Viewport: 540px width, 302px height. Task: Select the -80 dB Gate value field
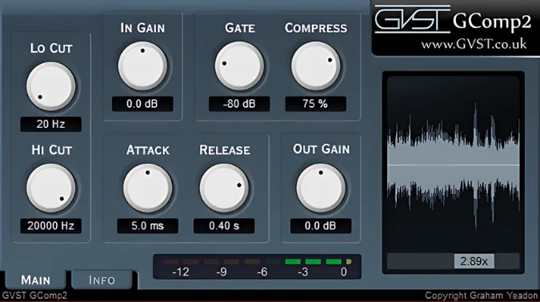239,104
